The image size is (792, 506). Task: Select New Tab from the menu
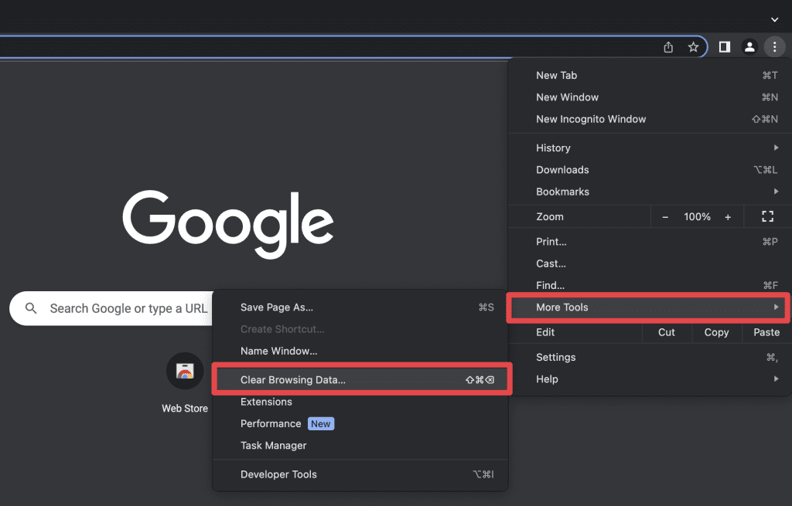[650, 75]
